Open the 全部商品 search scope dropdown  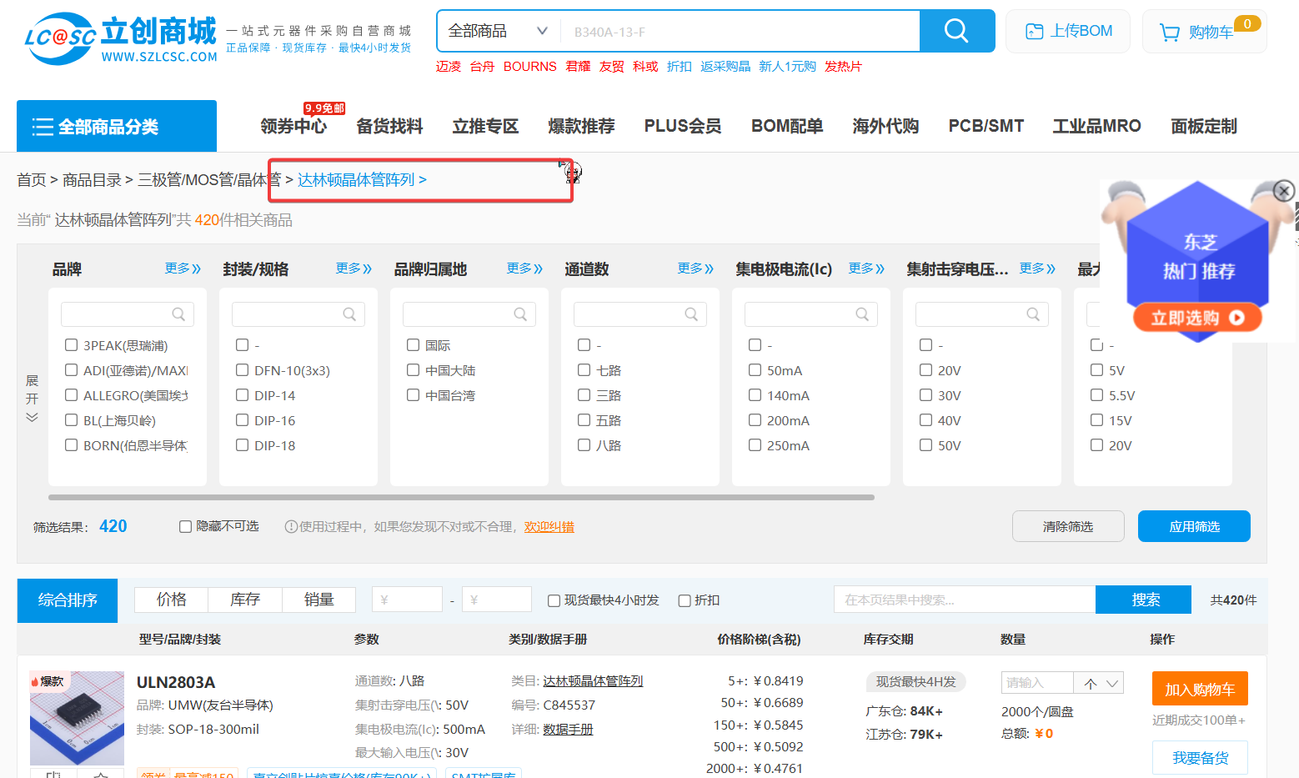(498, 31)
